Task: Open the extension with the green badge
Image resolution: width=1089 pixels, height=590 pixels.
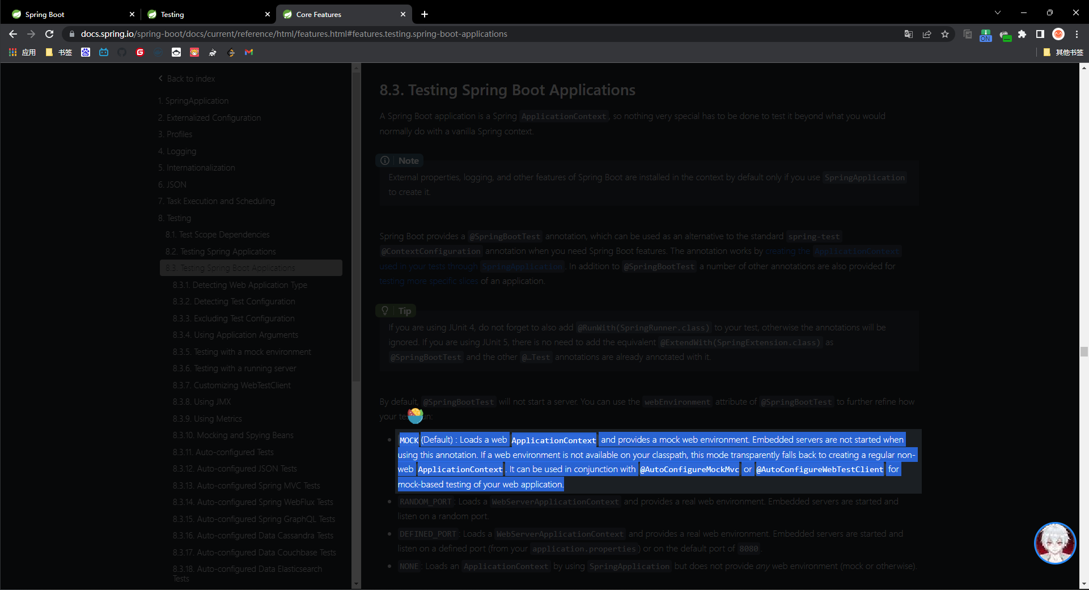Action: coord(1005,36)
